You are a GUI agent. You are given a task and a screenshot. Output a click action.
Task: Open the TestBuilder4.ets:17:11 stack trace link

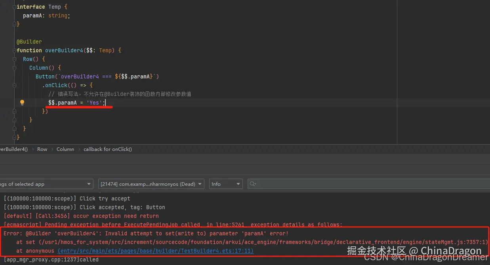[156, 251]
